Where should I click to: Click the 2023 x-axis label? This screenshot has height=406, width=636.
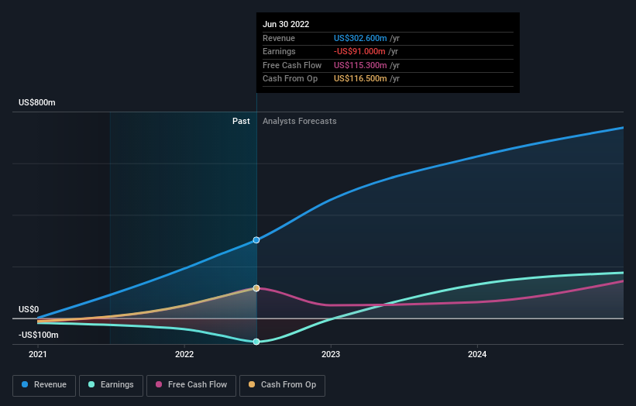(x=331, y=355)
